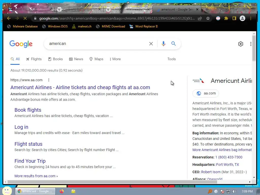Select the Maps search filter

point(96,59)
